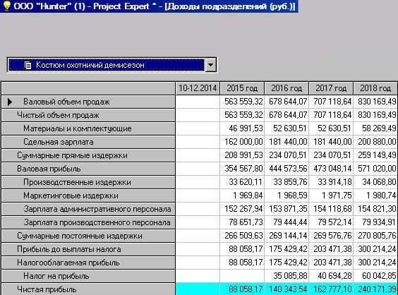Select the Суммарные постоянные издержки row
398x295 pixels.
pyautogui.click(x=88, y=236)
